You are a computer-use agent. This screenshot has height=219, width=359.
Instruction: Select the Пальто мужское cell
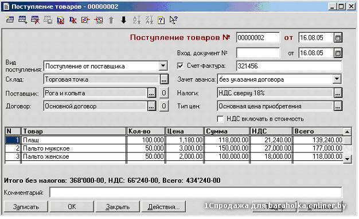(73, 148)
